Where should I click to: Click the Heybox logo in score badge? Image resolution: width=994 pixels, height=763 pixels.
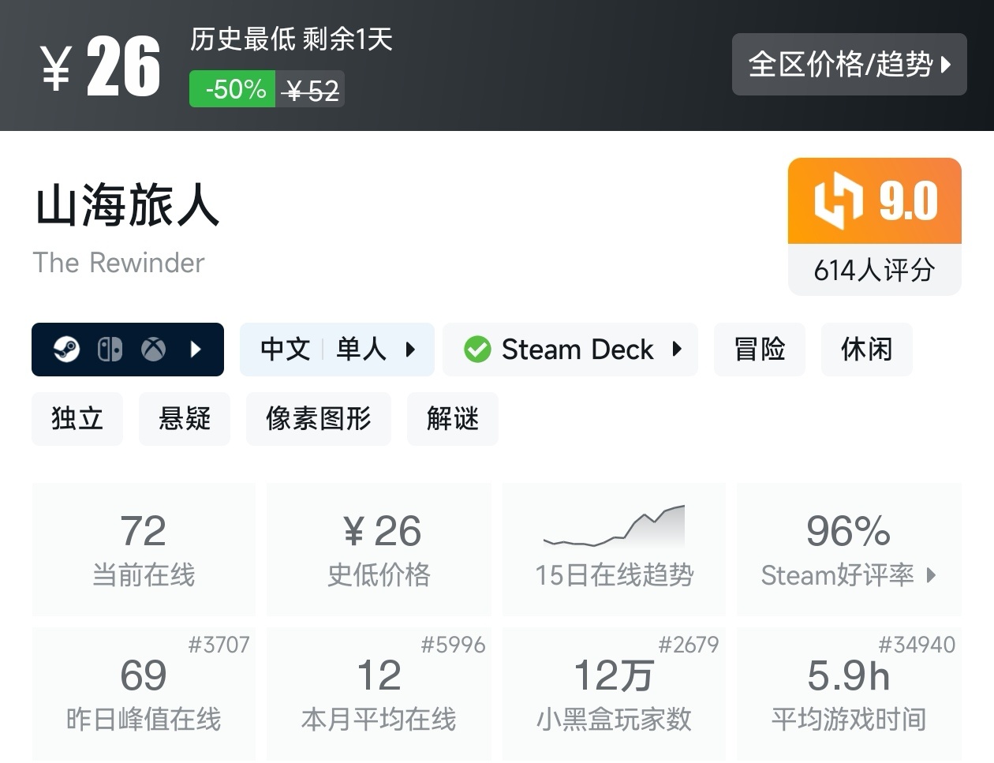838,201
